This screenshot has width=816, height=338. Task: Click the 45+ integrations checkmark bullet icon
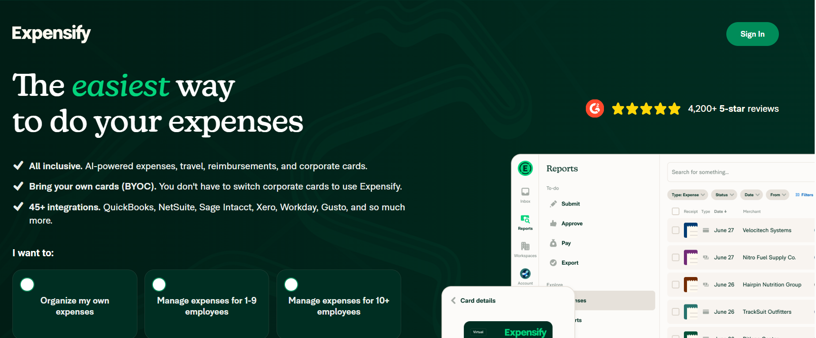point(18,207)
